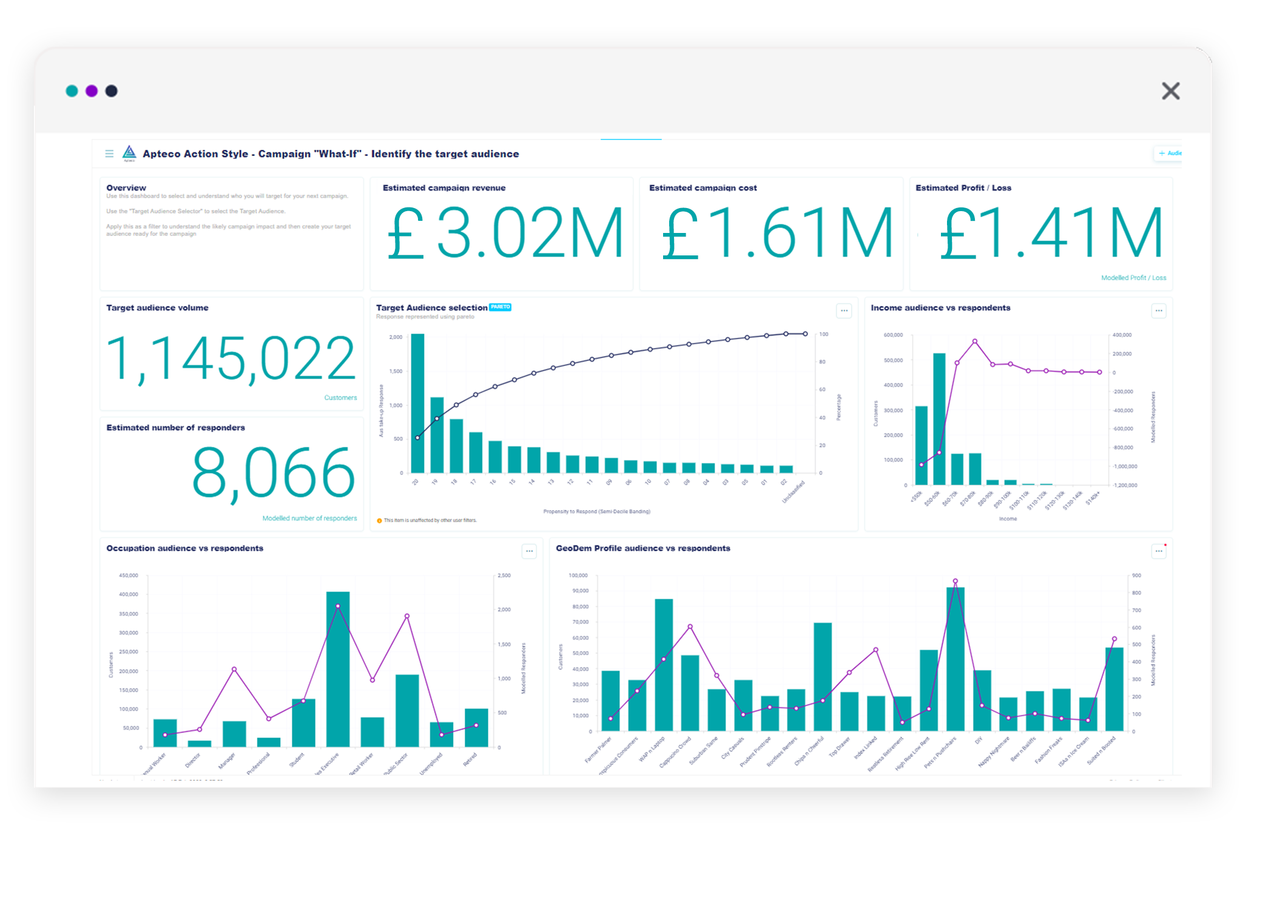Image resolution: width=1274 pixels, height=910 pixels.
Task: Open Occupation audience chart options menu
Action: pyautogui.click(x=529, y=551)
